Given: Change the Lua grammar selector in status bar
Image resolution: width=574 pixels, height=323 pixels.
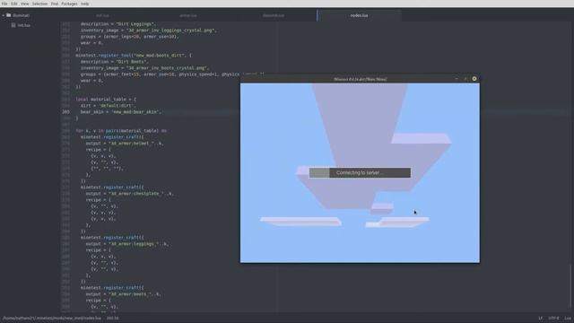Looking at the screenshot, I should coord(568,319).
